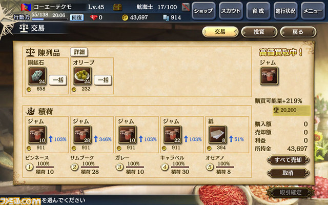This screenshot has height=205, width=328.
Task: Select the copper ore (銅鉱石) item icon
Action: coord(37,76)
